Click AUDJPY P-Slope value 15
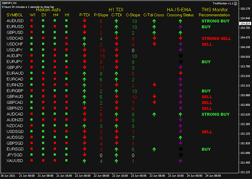This screenshot has width=252, height=179. 102,56
